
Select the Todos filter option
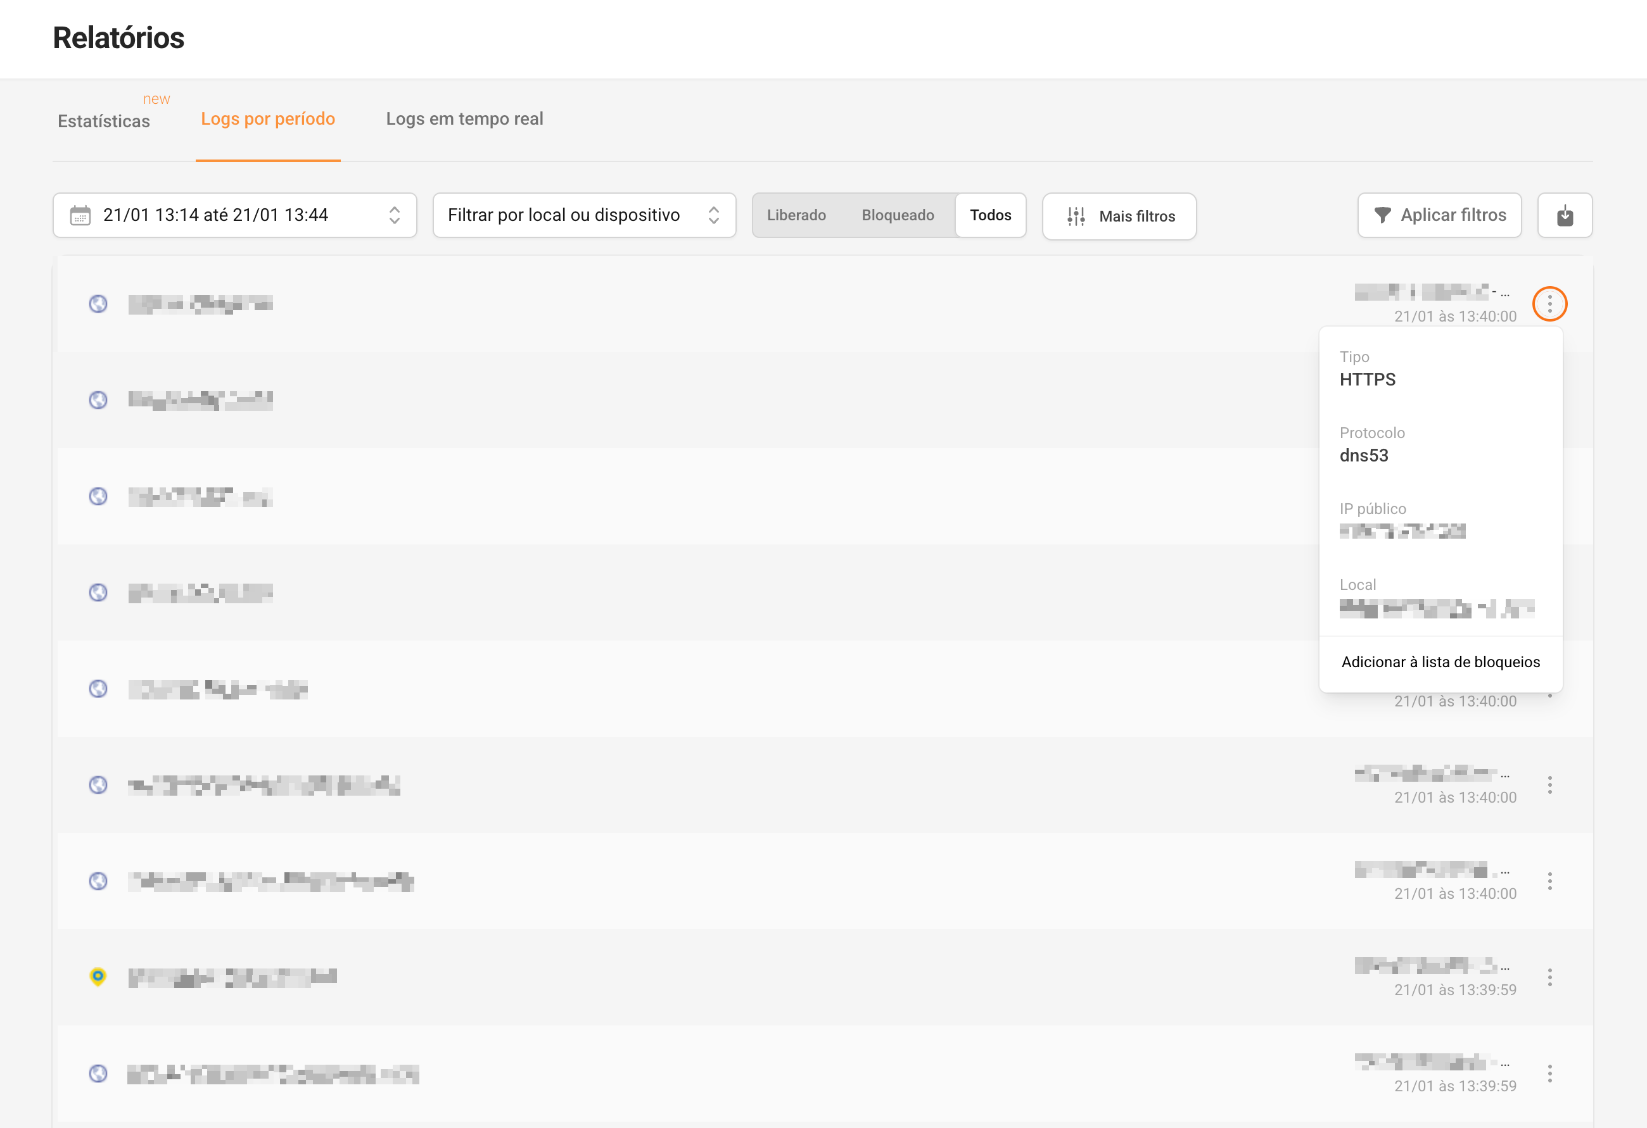(990, 215)
